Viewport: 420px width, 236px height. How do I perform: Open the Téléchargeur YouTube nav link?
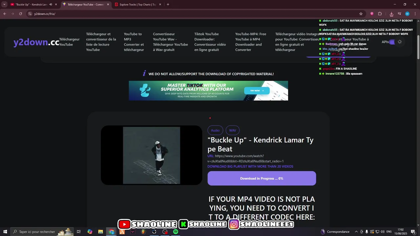(69, 42)
